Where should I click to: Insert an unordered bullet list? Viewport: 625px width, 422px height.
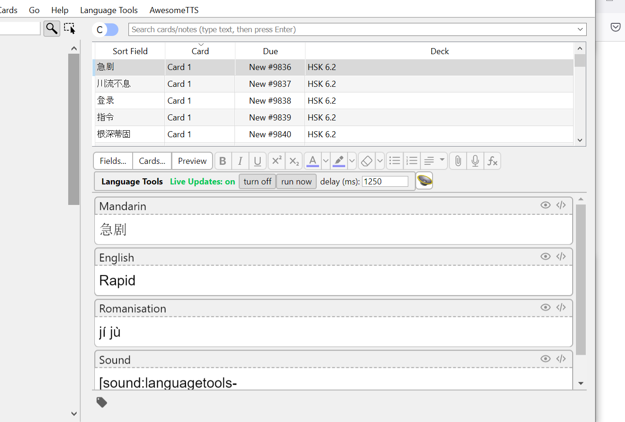click(x=394, y=161)
